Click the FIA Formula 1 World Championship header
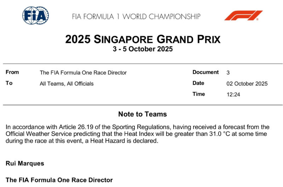The width and height of the screenshot is (283, 187). pyautogui.click(x=136, y=16)
